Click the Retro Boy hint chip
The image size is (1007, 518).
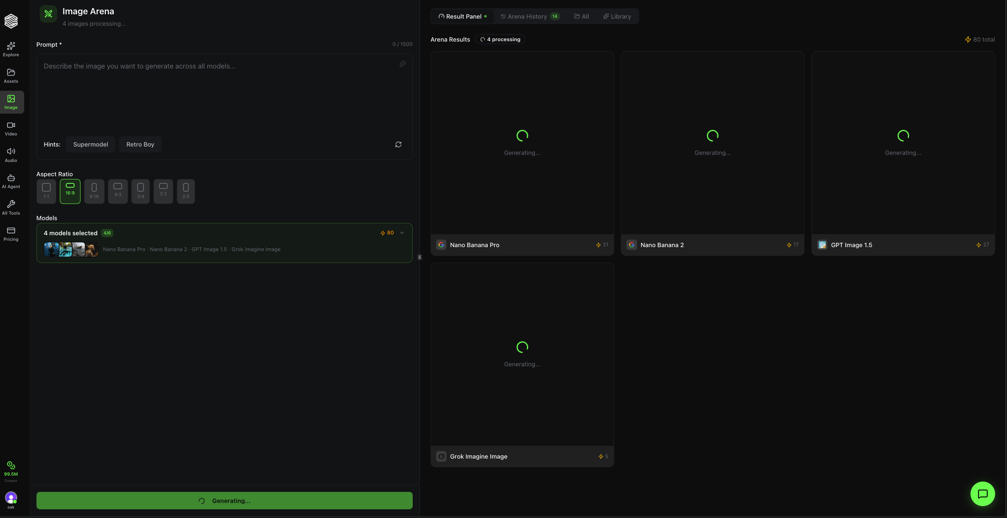140,144
